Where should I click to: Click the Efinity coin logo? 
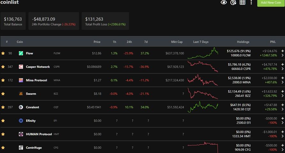point(21,120)
